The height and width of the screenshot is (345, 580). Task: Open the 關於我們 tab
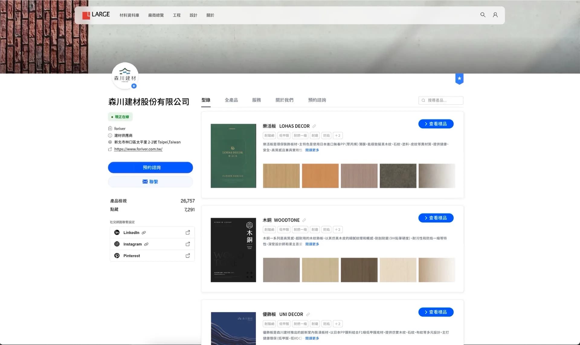[x=284, y=100]
